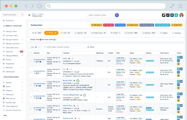This screenshot has height=120, width=187.
Task: Click the red Bulk Cancel button
Action: pos(108,25)
